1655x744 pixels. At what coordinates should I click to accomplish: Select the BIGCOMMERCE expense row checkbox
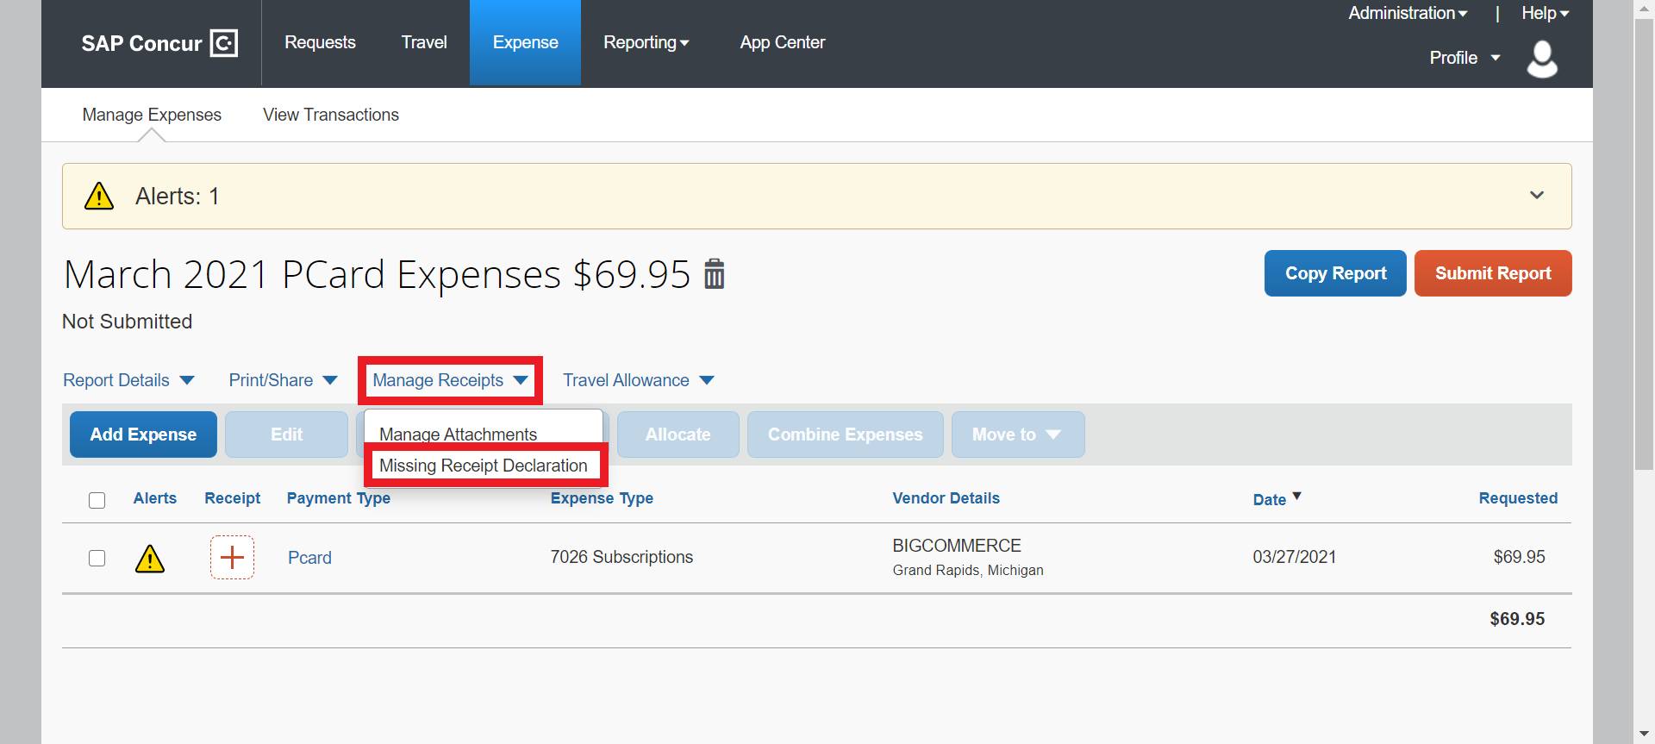(x=97, y=558)
